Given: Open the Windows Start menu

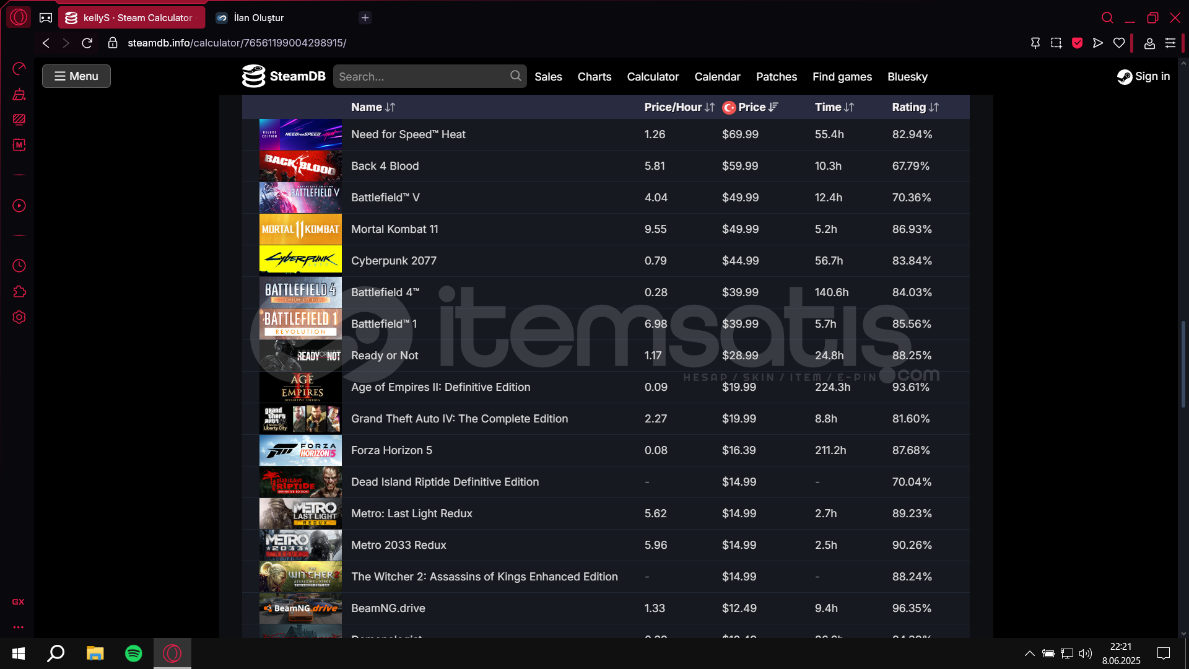Looking at the screenshot, I should coord(19,654).
